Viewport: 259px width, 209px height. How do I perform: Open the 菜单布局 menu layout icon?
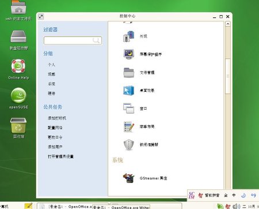(128, 126)
